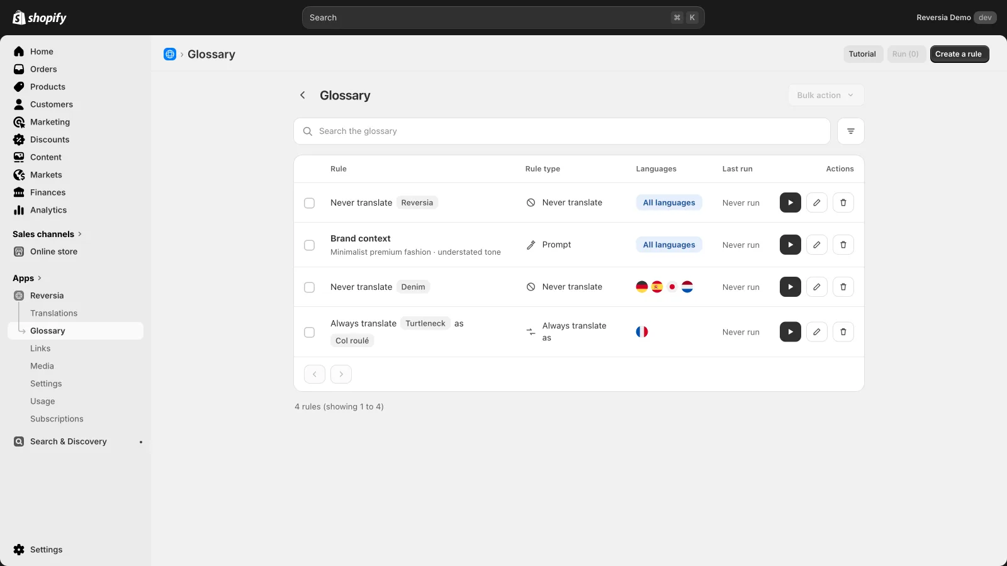This screenshot has height=566, width=1007.
Task: Expand the Apps section
Action: [x=27, y=278]
